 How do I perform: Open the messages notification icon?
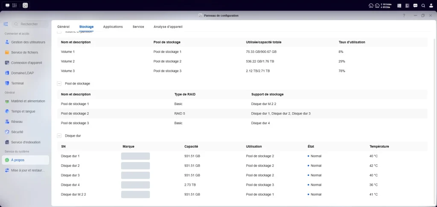[x=415, y=6]
